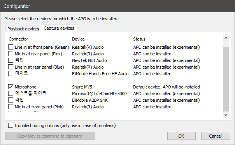The image size is (235, 145).
Task: Click 'Mic in at rear panel (Pink)' label
Action: click(x=39, y=54)
